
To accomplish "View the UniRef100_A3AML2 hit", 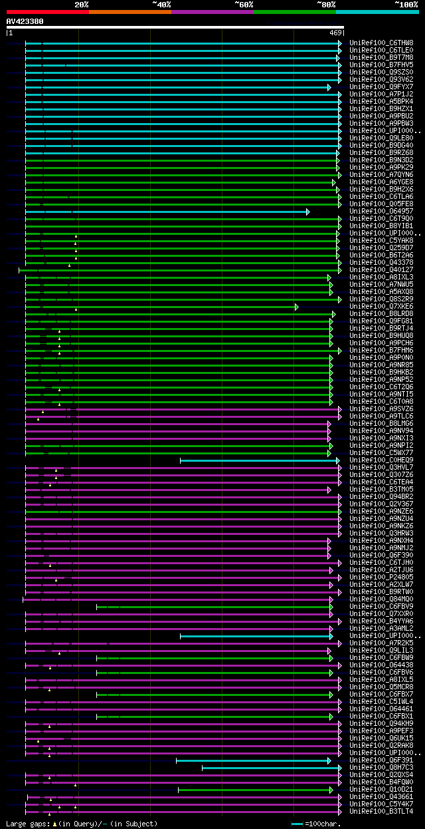I will [x=381, y=629].
